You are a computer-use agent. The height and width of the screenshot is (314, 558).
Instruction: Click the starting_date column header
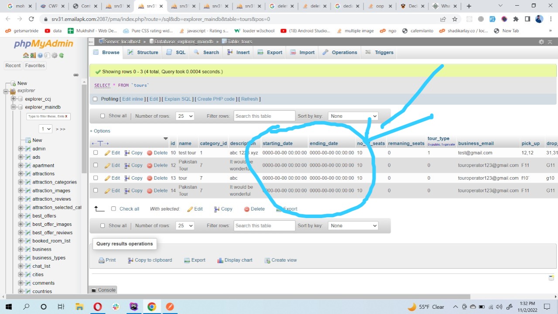tap(277, 143)
